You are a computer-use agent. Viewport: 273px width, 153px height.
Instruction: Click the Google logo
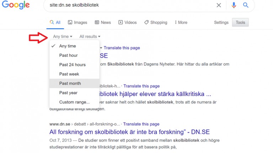[x=16, y=5]
